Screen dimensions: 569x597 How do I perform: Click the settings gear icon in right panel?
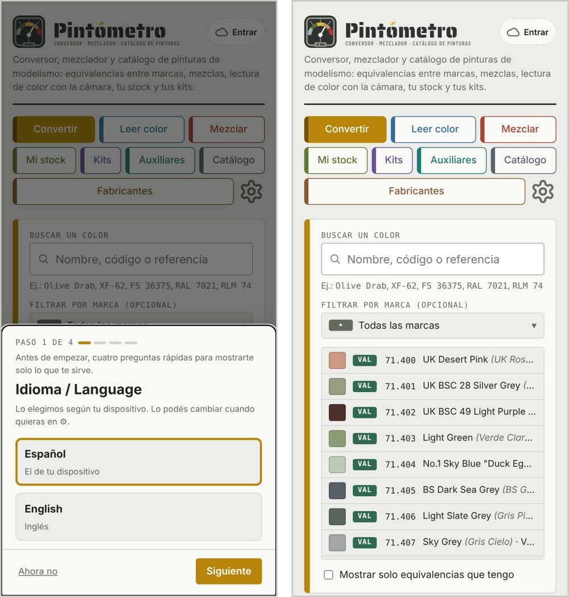pos(542,191)
